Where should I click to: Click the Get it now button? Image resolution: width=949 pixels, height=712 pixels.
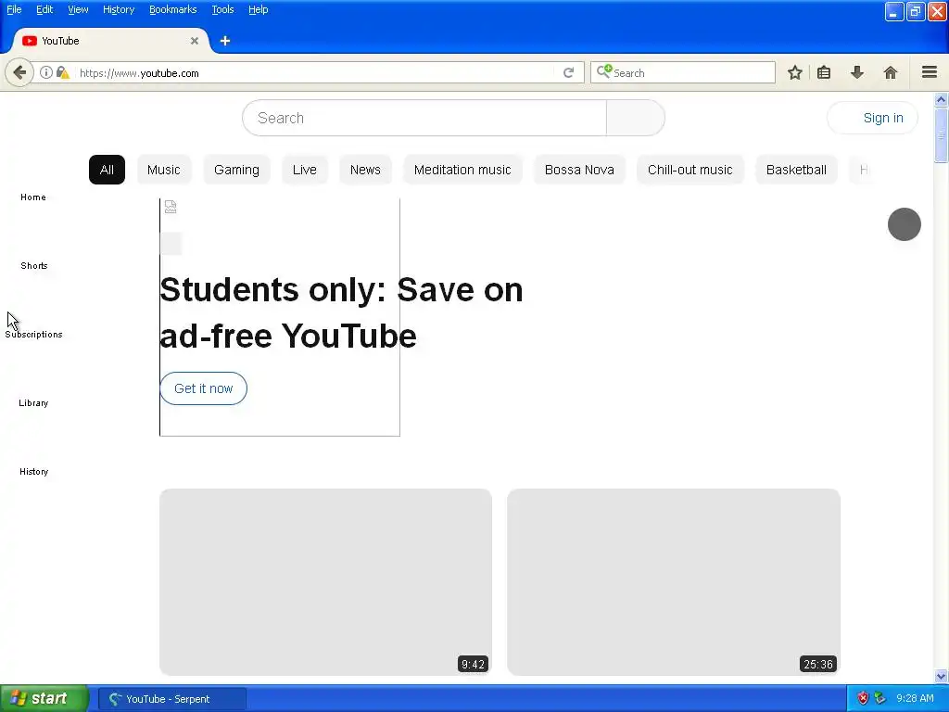(x=203, y=388)
